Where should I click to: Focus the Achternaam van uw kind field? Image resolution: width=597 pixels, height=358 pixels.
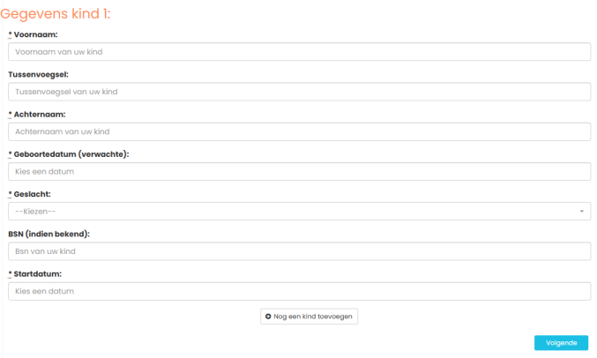[x=299, y=131]
